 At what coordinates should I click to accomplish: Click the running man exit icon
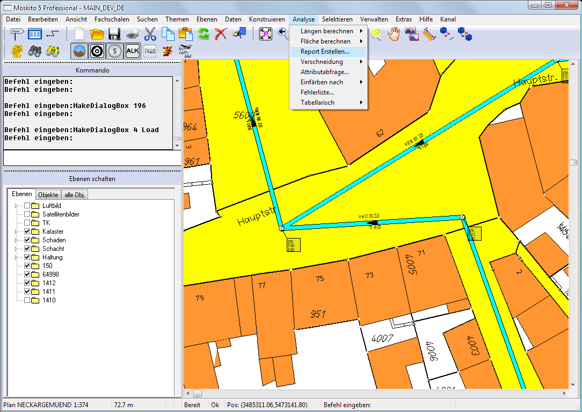coord(239,33)
